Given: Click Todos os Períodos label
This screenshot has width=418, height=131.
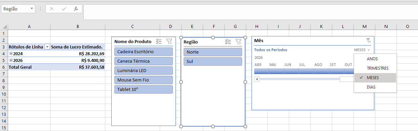Looking at the screenshot, I should tap(271, 50).
